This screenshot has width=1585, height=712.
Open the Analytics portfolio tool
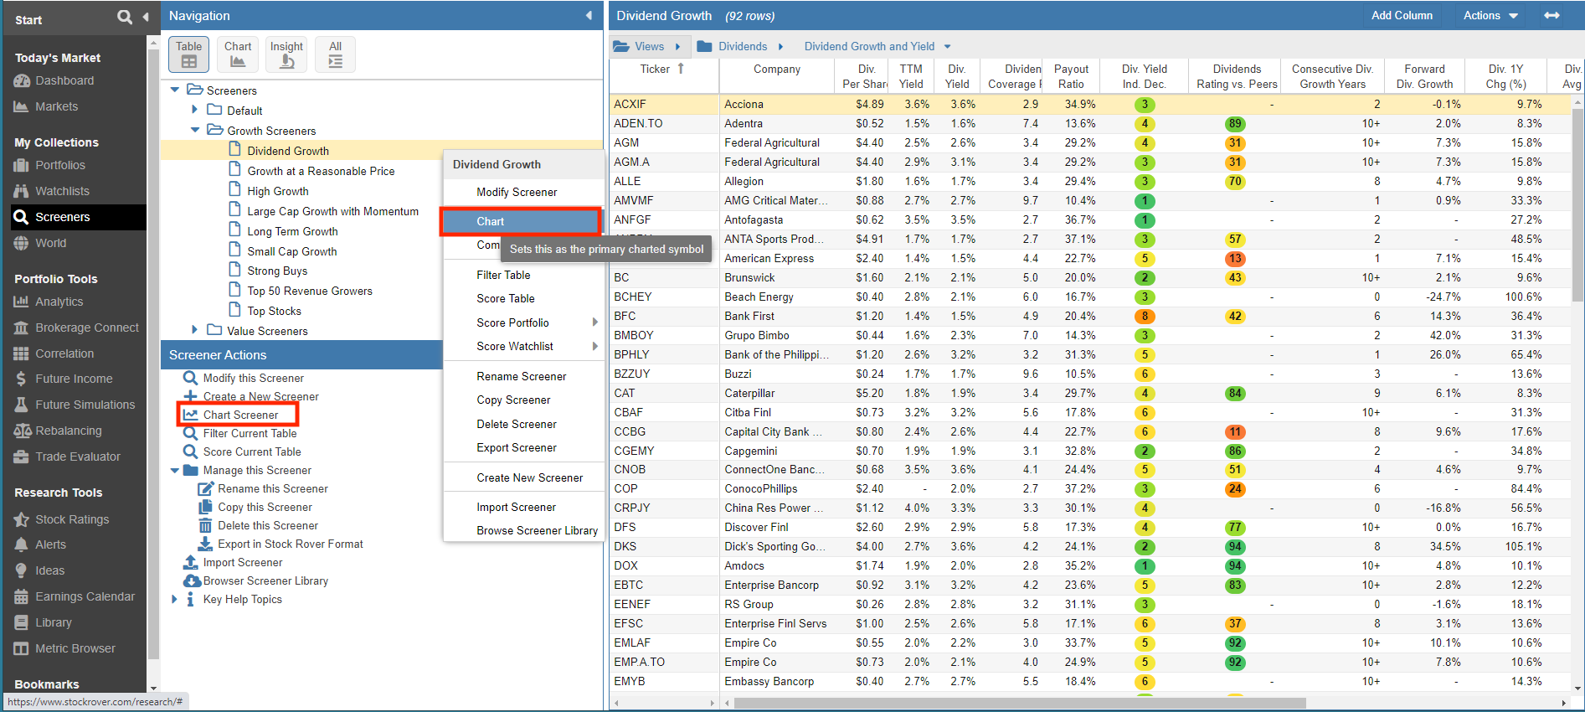(x=59, y=302)
